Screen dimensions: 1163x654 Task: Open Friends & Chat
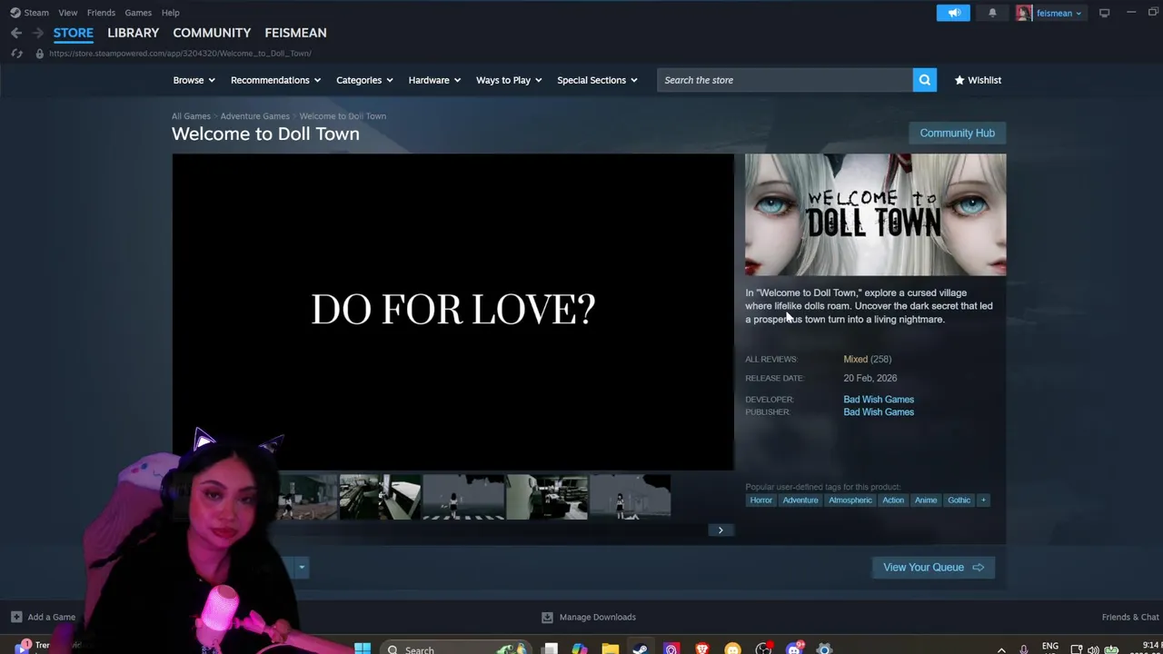1130,617
